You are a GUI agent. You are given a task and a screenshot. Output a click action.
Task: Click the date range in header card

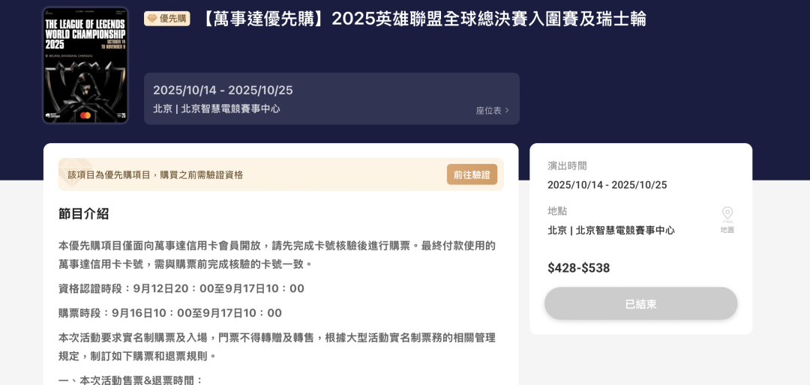coord(223,91)
